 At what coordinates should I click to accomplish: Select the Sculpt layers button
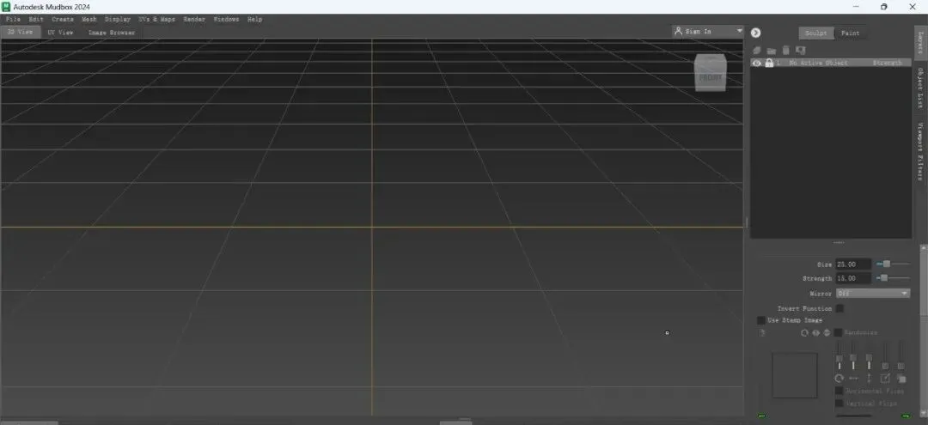(x=816, y=33)
